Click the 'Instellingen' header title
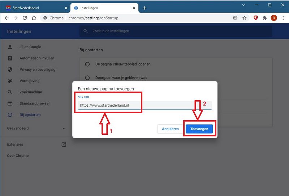The width and height of the screenshot is (289, 196). [19, 31]
